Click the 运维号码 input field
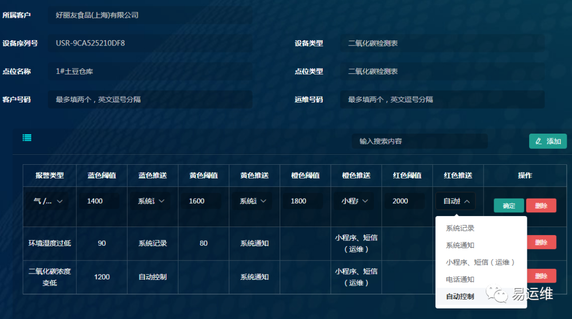Viewport: 572px width, 319px height. 442,99
